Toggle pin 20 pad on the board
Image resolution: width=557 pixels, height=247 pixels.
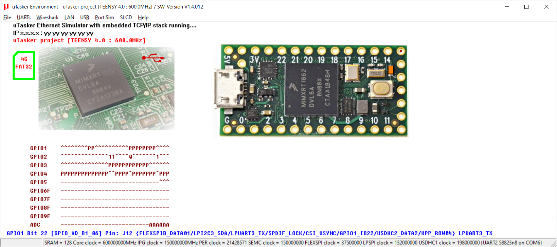tap(308, 51)
